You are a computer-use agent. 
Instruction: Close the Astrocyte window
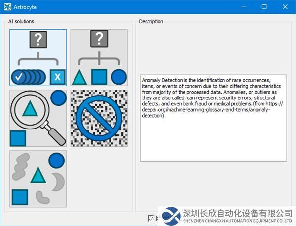point(286,7)
